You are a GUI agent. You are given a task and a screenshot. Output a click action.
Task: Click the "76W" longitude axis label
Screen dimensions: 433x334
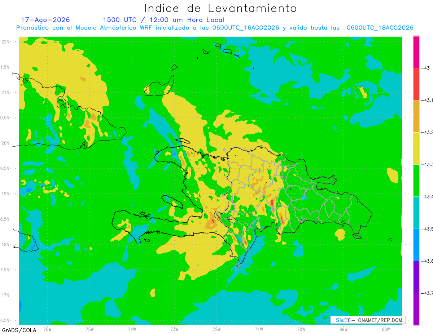(x=47, y=329)
